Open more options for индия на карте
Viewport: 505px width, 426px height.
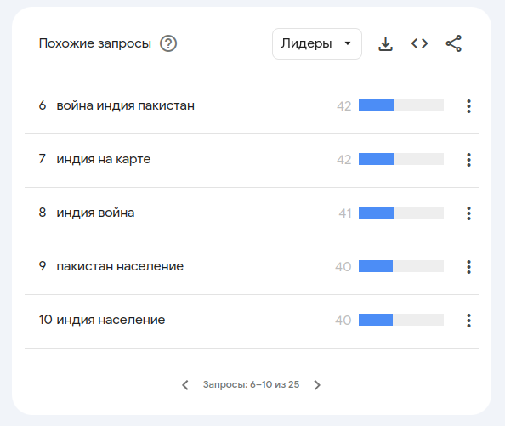point(468,160)
